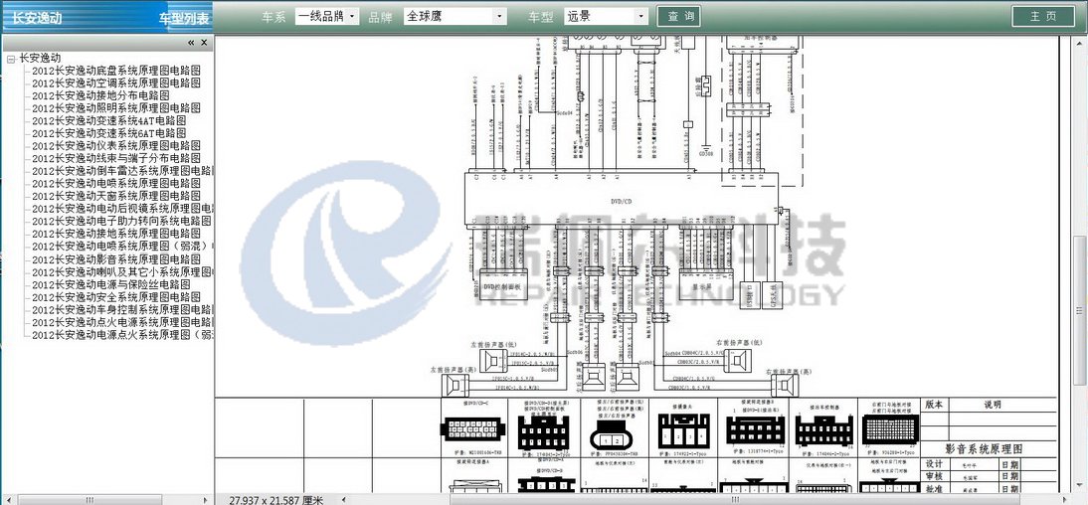This screenshot has width=1088, height=505.
Task: Go to the 主页 home button
Action: 1042,17
